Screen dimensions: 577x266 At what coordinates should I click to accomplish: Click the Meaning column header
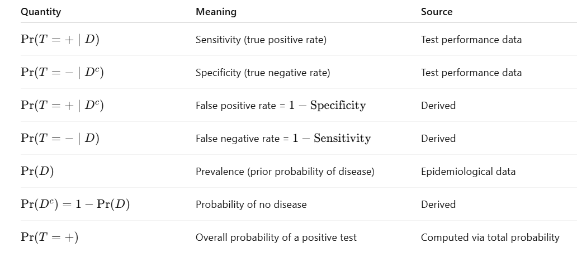(x=216, y=11)
